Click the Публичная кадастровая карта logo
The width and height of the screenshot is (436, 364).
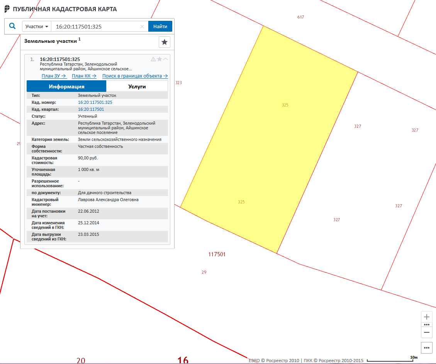pos(61,9)
